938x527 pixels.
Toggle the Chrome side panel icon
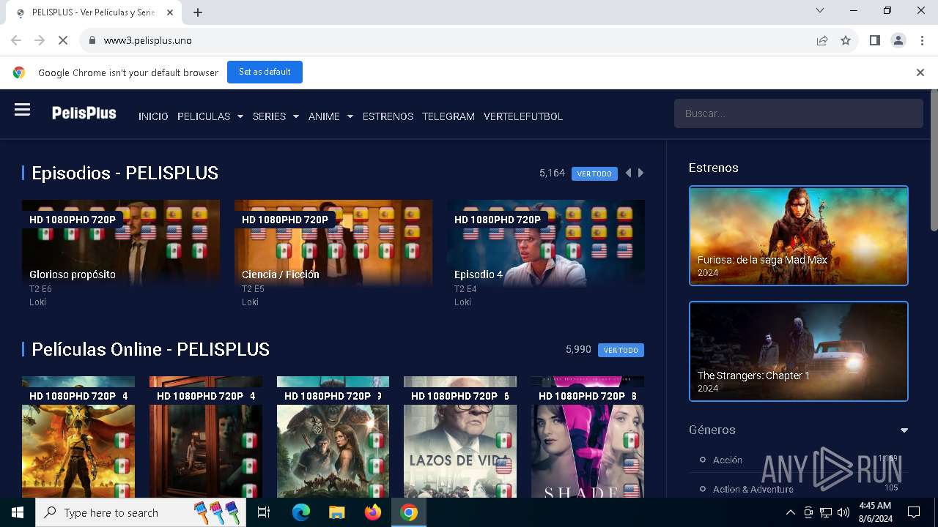[x=874, y=40]
